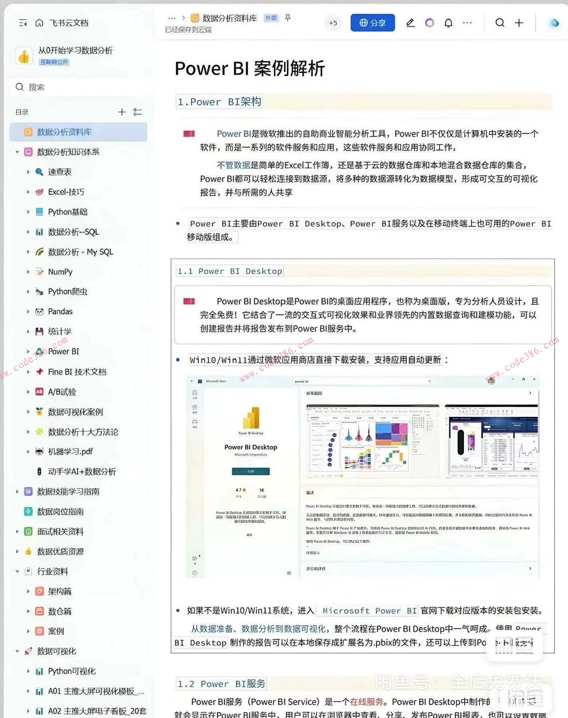This screenshot has width=568, height=718.
Task: Collapse the 数据分析知识体系 tree node
Action: tap(17, 152)
